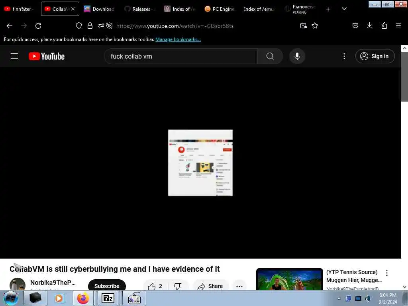Like the video with thumbs up
Viewport: 408px width, 306px height.
[155, 286]
